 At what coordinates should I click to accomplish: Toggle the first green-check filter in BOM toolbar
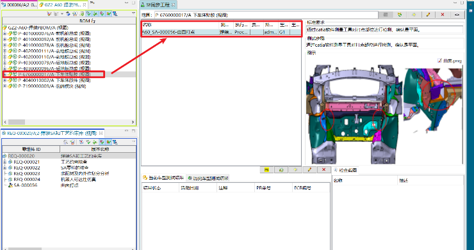click(88, 13)
